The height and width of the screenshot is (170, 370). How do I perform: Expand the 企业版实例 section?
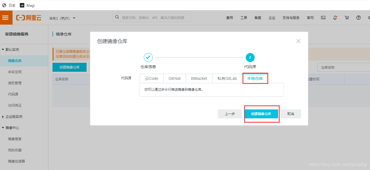coord(12,116)
